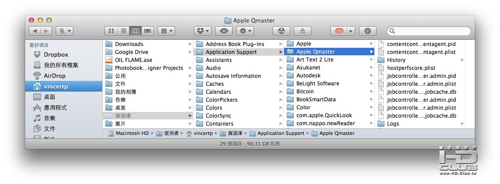Screen dimensions: 500x184
Task: Open AirDrop in the sidebar
Action: coord(64,76)
